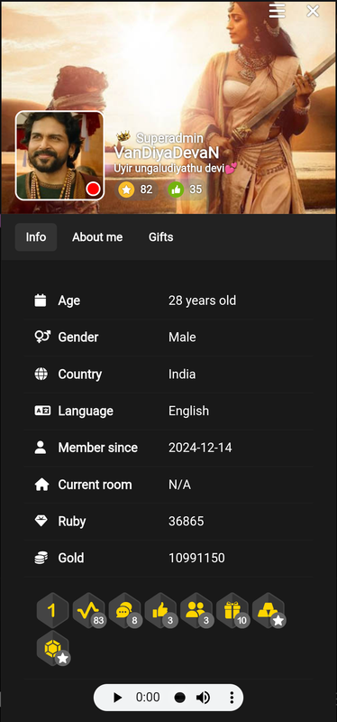Image resolution: width=337 pixels, height=722 pixels.
Task: Play the profile audio clip
Action: click(118, 698)
